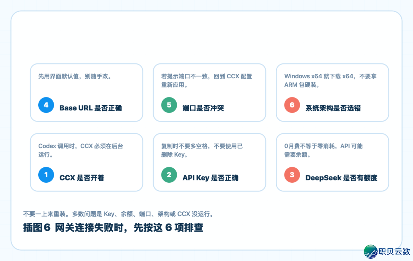Click the description starting '复制时不要多空格'
413x261 pixels.
[202, 150]
